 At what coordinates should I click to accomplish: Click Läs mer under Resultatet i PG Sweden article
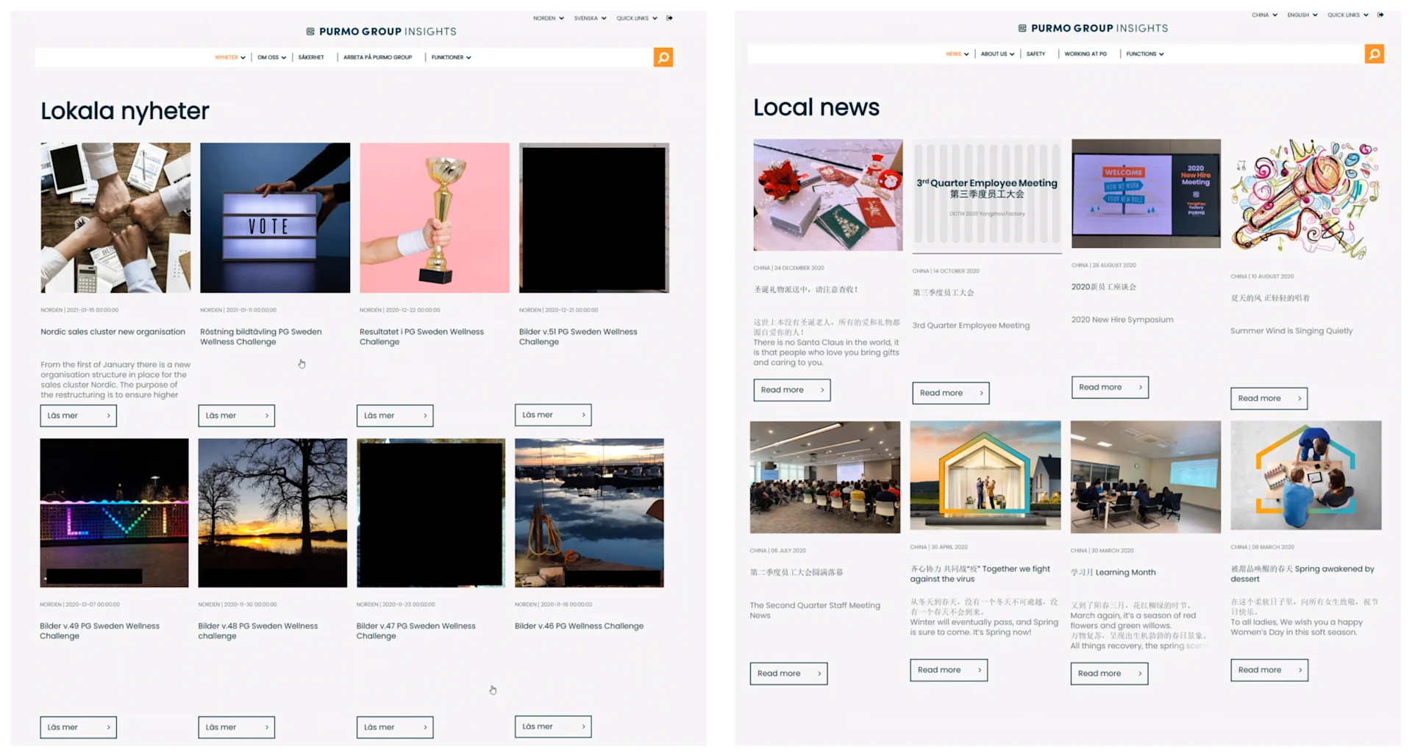click(x=395, y=416)
